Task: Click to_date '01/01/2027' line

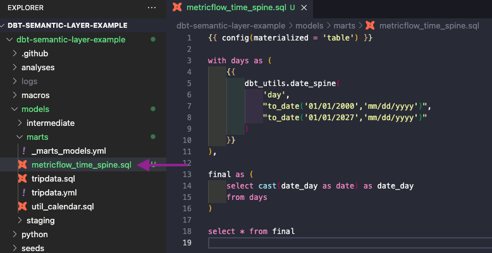Action: coord(345,118)
